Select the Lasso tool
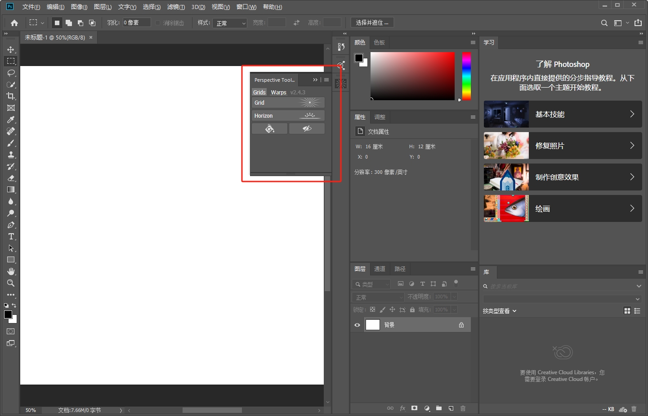Screen dimensions: 648x416 coord(11,73)
